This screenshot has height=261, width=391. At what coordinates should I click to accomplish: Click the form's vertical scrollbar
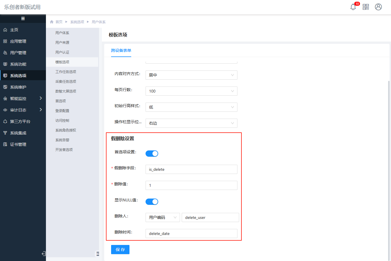point(389,169)
